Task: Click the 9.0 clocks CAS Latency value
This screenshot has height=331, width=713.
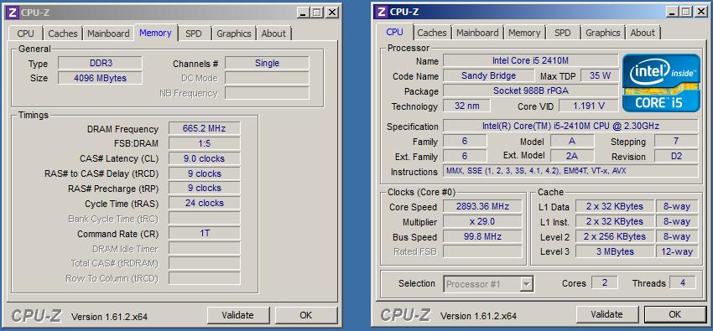Action: (x=204, y=158)
